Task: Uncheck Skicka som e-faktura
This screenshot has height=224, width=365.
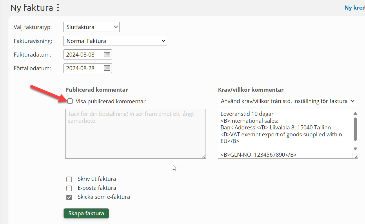Action: coord(69,197)
